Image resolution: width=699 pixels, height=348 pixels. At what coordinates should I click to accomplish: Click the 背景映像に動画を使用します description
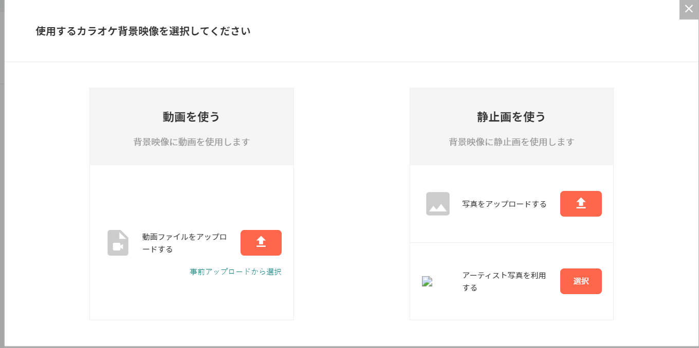pyautogui.click(x=192, y=142)
